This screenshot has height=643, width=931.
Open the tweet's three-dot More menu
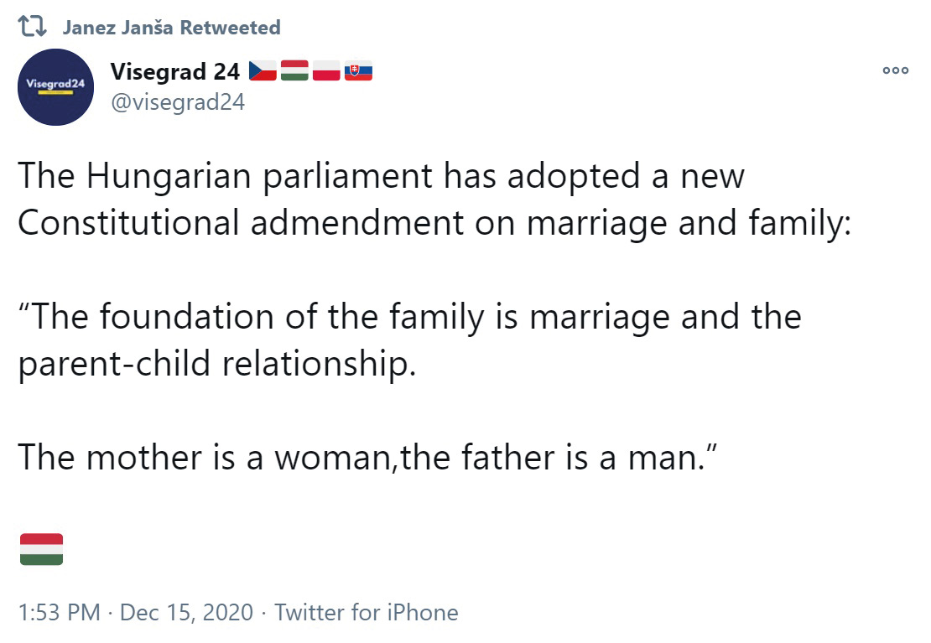pos(895,71)
